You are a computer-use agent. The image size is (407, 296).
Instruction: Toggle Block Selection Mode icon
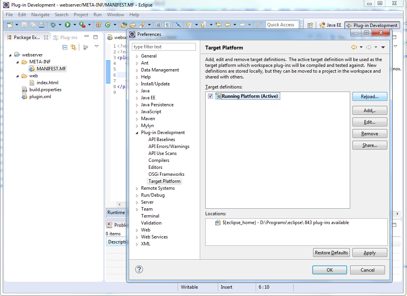pos(158,25)
